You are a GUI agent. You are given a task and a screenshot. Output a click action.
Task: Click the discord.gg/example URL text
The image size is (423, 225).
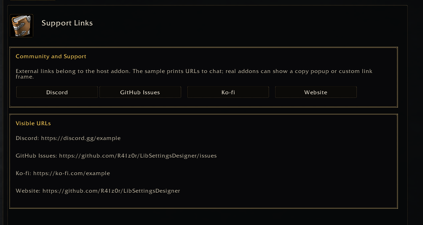click(x=80, y=138)
